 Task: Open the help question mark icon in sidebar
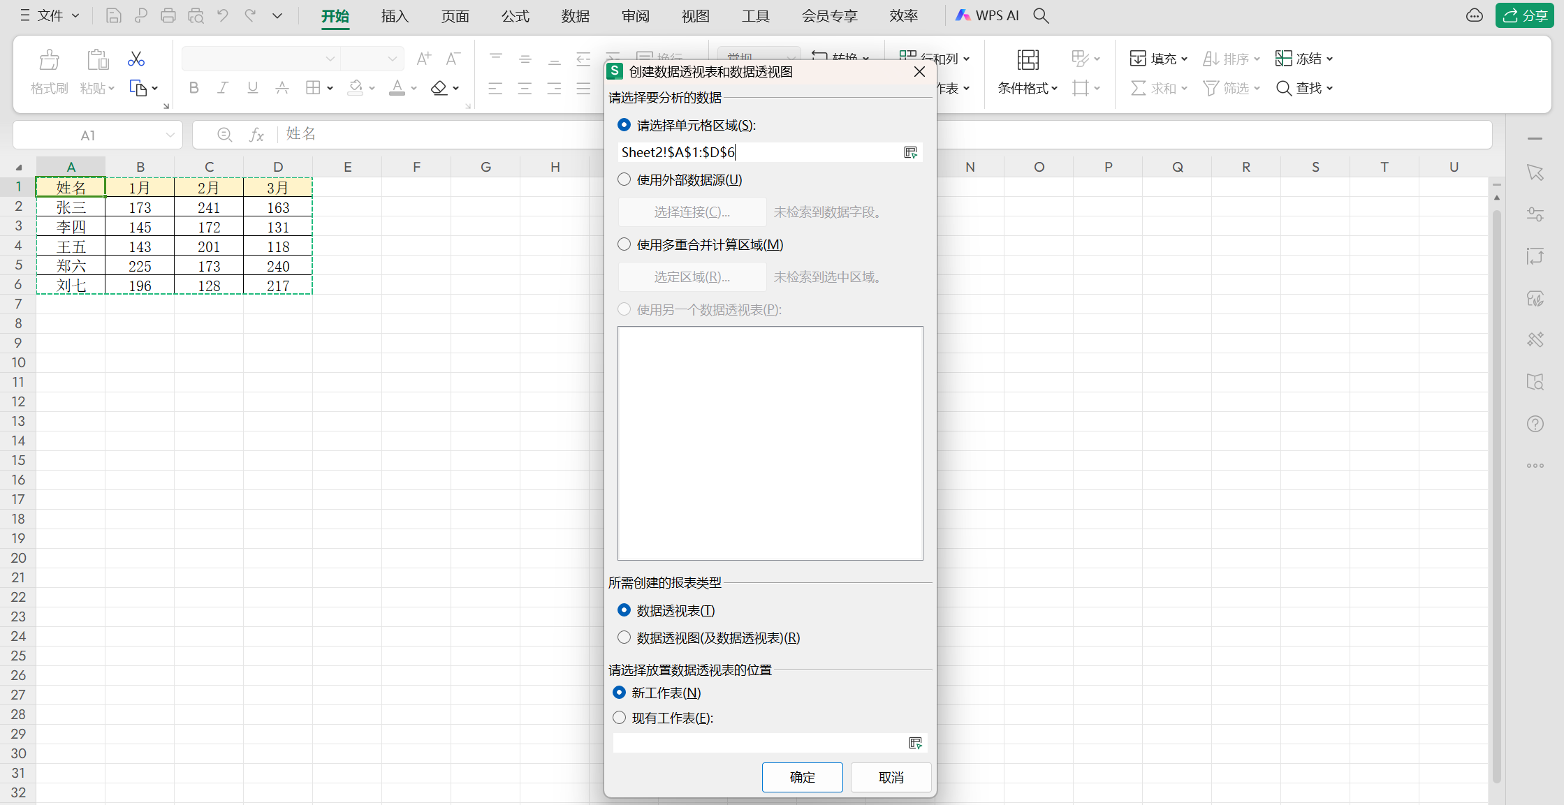pos(1535,424)
